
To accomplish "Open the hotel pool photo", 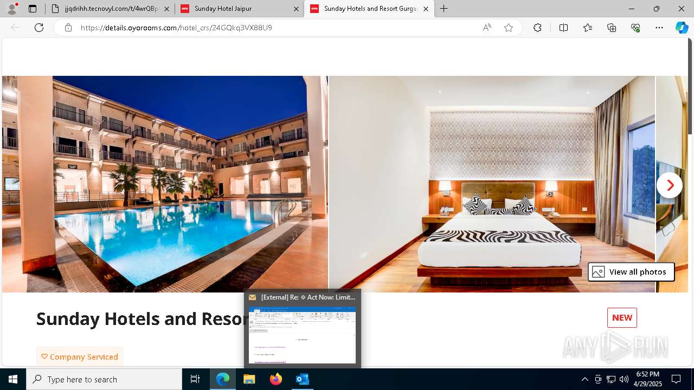I will point(165,184).
